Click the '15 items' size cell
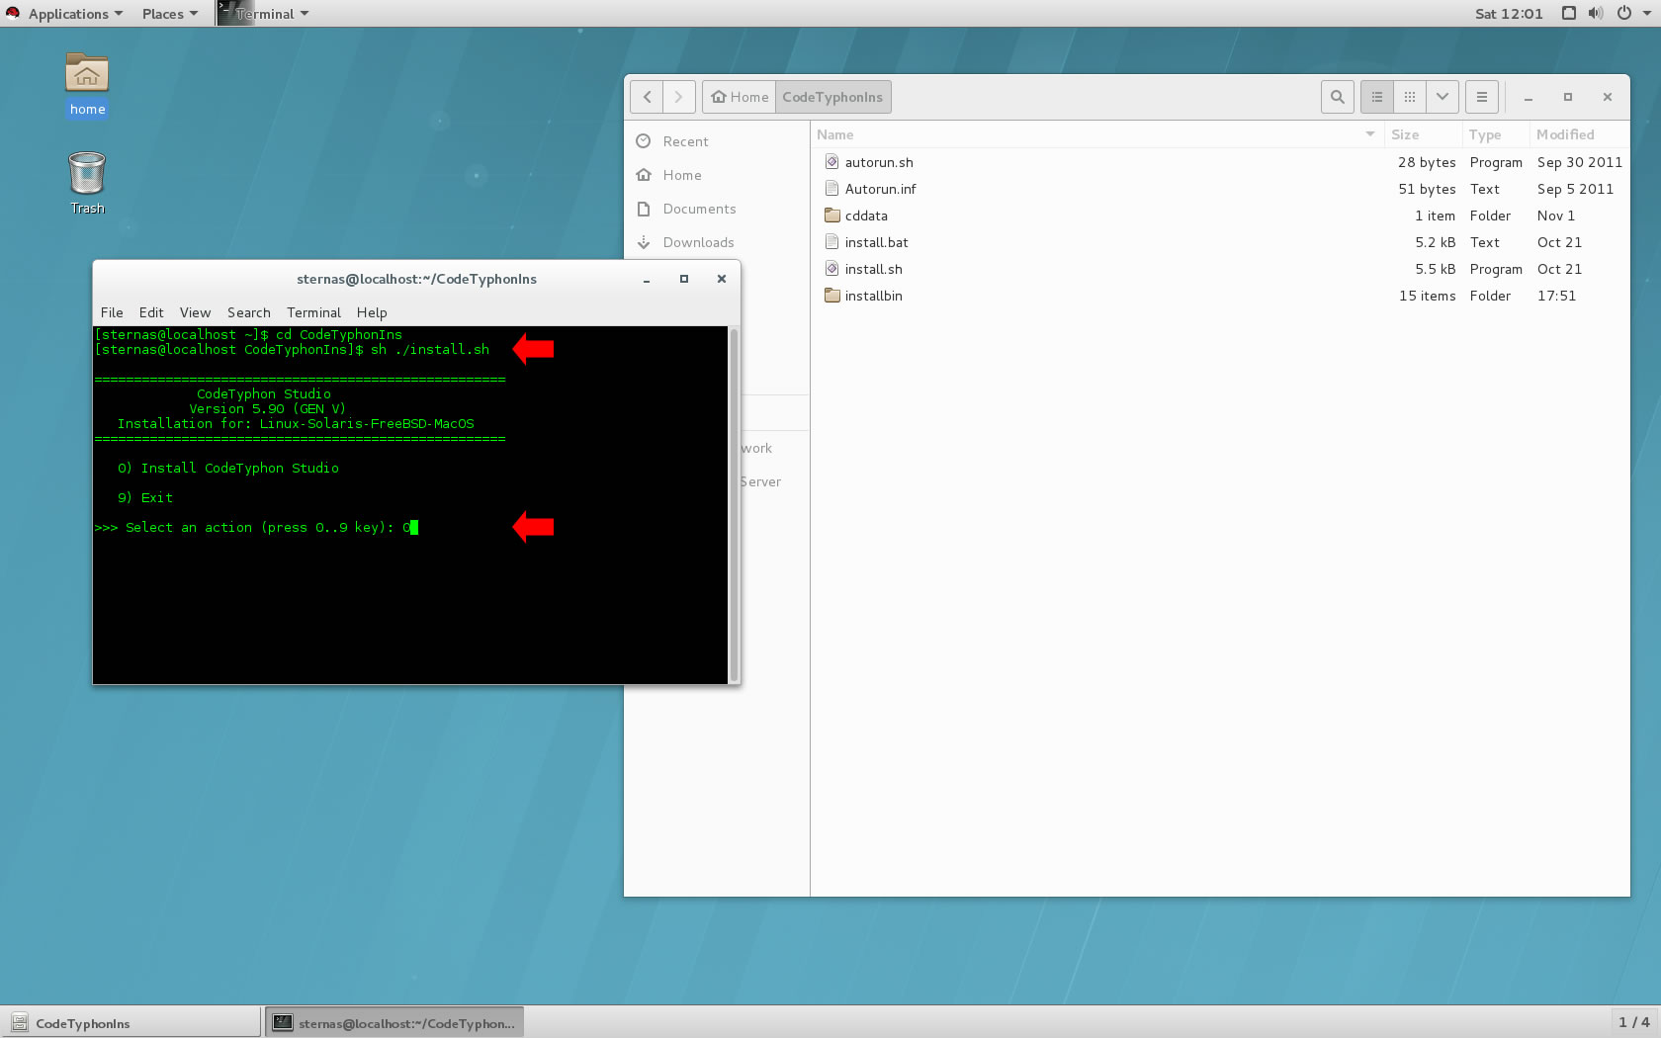 1427,296
